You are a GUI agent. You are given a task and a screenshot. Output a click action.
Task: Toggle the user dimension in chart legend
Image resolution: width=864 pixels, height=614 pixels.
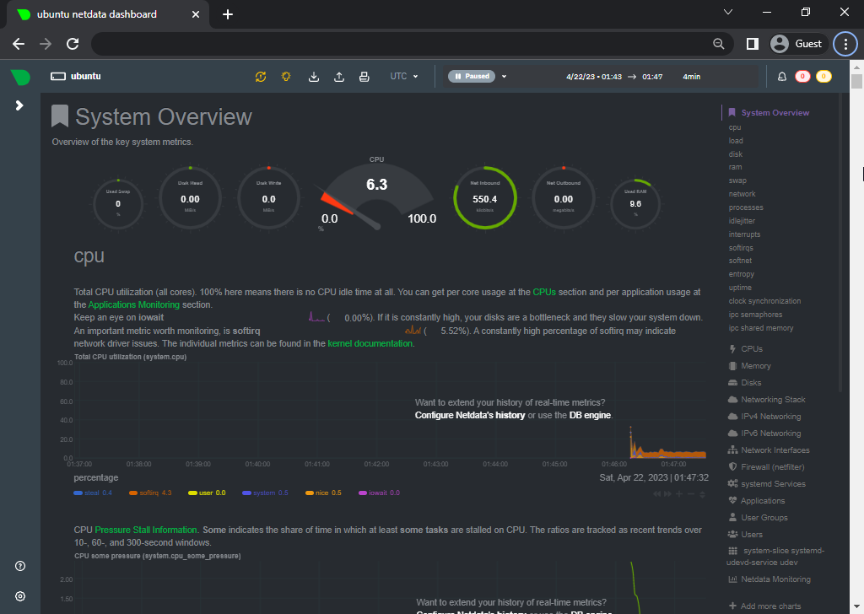208,493
